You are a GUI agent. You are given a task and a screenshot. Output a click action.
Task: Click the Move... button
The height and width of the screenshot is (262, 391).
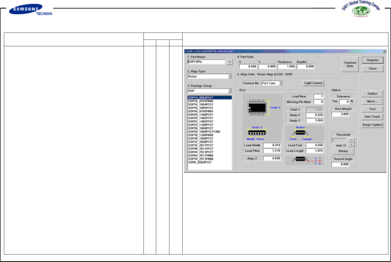(x=372, y=102)
